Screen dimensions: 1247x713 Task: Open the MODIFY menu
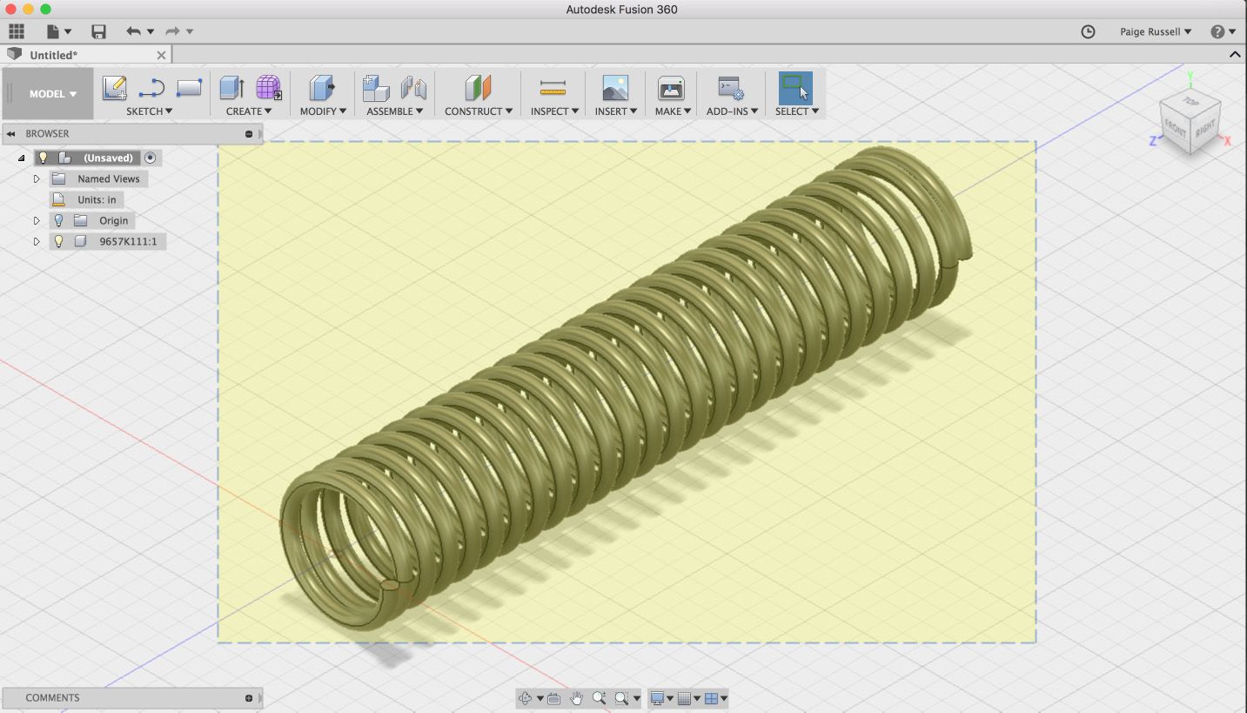(x=323, y=111)
